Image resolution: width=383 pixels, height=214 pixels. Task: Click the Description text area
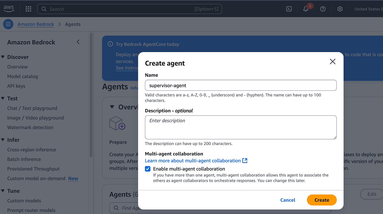coord(241,127)
